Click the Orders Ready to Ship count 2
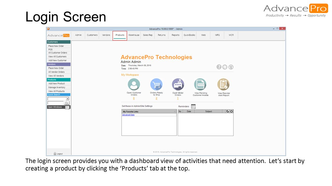The height and width of the screenshot is (186, 332). click(x=156, y=98)
